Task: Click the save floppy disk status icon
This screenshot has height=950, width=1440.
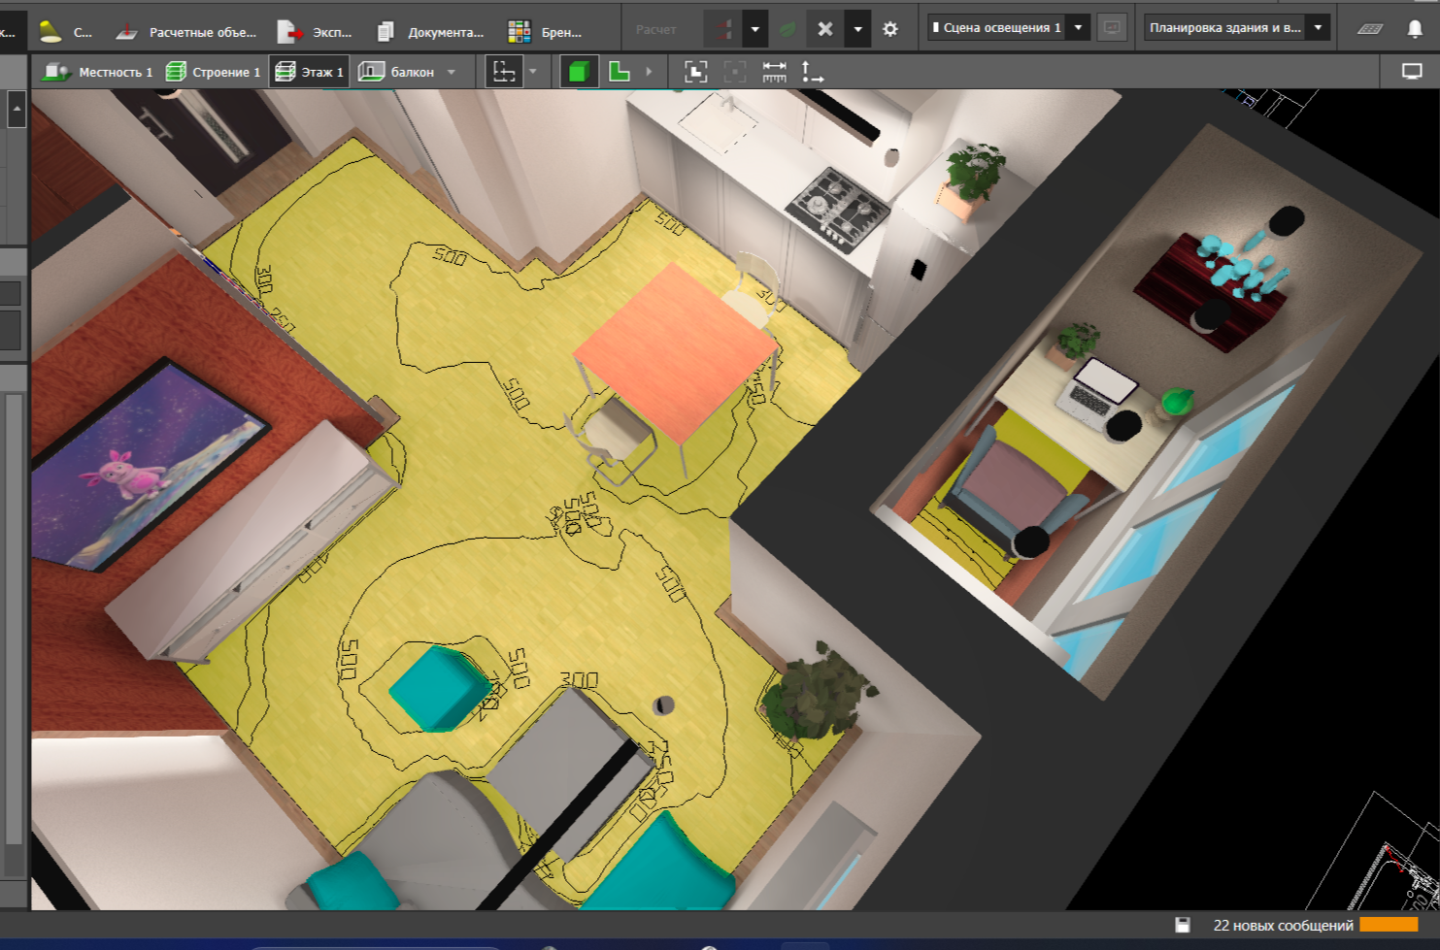Action: pos(1182,925)
